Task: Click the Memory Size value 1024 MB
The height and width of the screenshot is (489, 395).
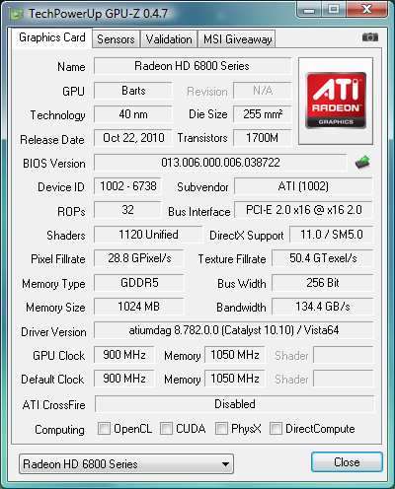Action: [139, 307]
